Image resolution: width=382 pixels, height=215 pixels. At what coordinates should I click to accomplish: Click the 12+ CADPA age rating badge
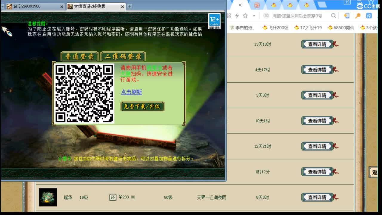(214, 21)
